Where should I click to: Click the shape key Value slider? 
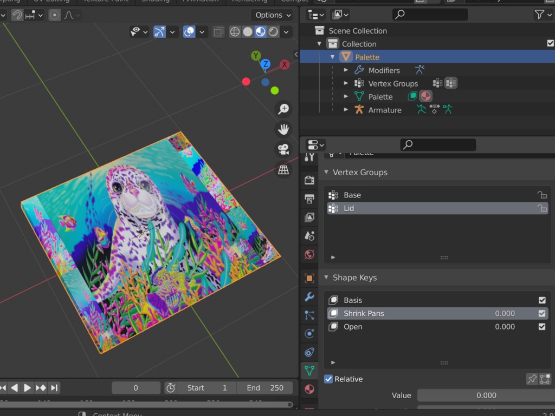click(486, 395)
